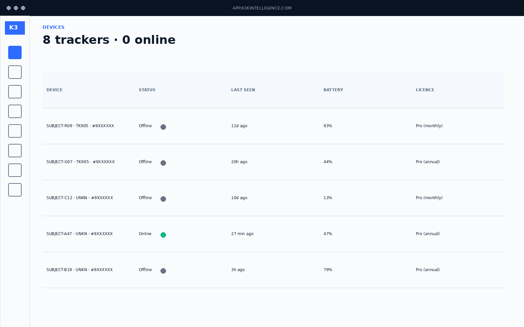Sort by the STATUS column header
Image resolution: width=524 pixels, height=327 pixels.
pos(147,90)
